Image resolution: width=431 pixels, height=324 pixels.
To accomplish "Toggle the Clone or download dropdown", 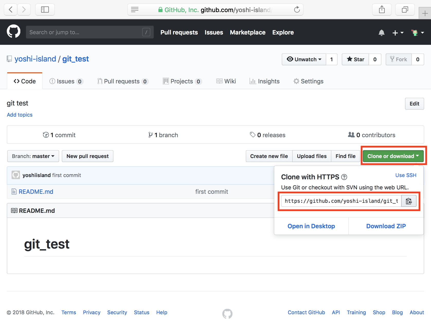I will [x=393, y=156].
